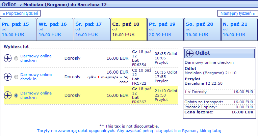Switch to the Wt, paź 16 tab
Screen dimensions: 258x136
click(x=55, y=29)
